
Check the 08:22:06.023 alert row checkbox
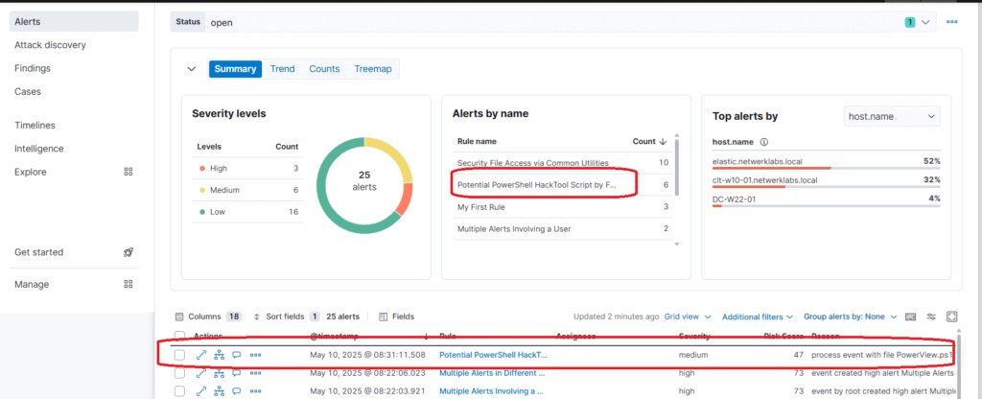(x=179, y=373)
